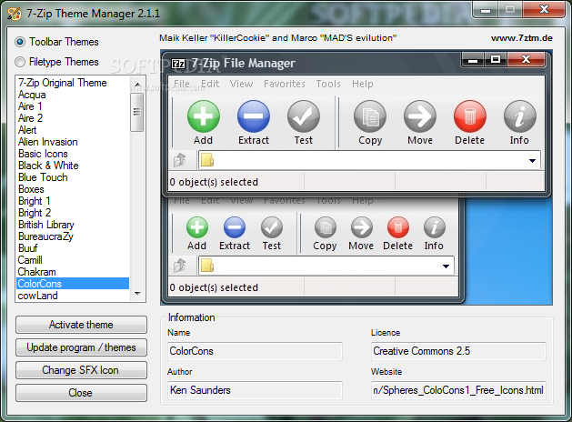Select 'Bright 1' theme in the list

73,201
